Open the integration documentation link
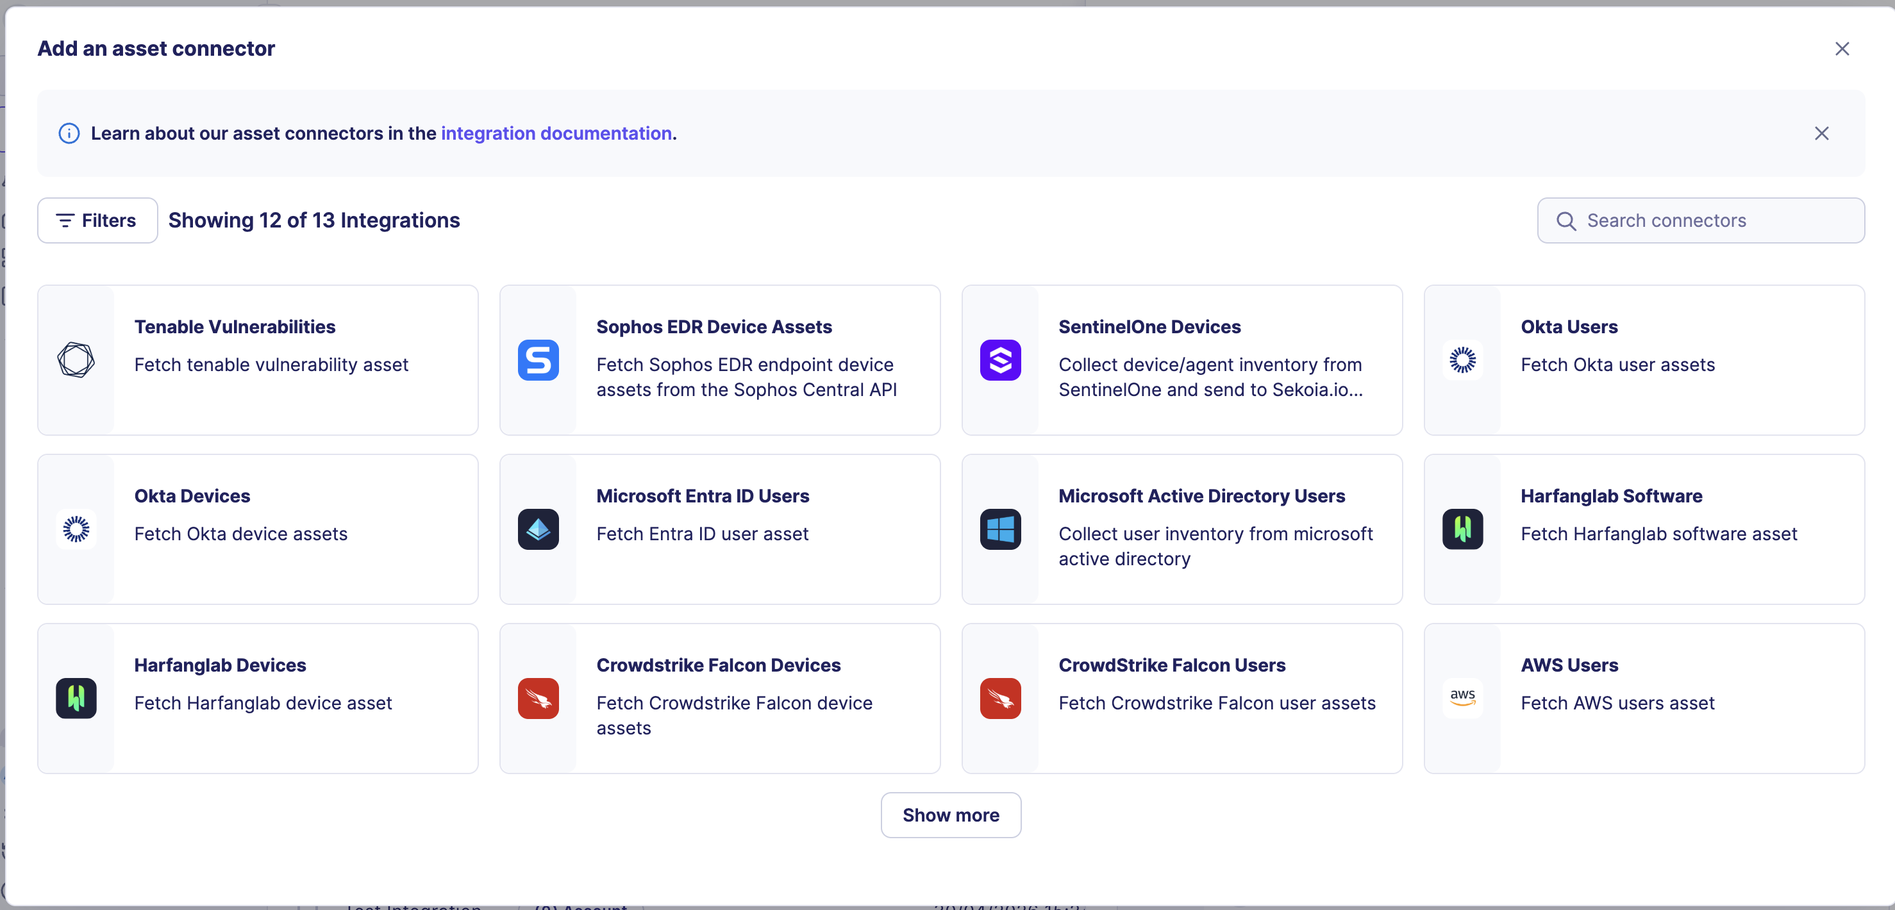Screen dimensions: 1895x910 (x=556, y=133)
